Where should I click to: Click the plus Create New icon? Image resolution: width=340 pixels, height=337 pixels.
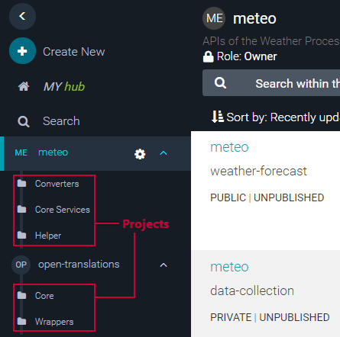pyautogui.click(x=22, y=51)
